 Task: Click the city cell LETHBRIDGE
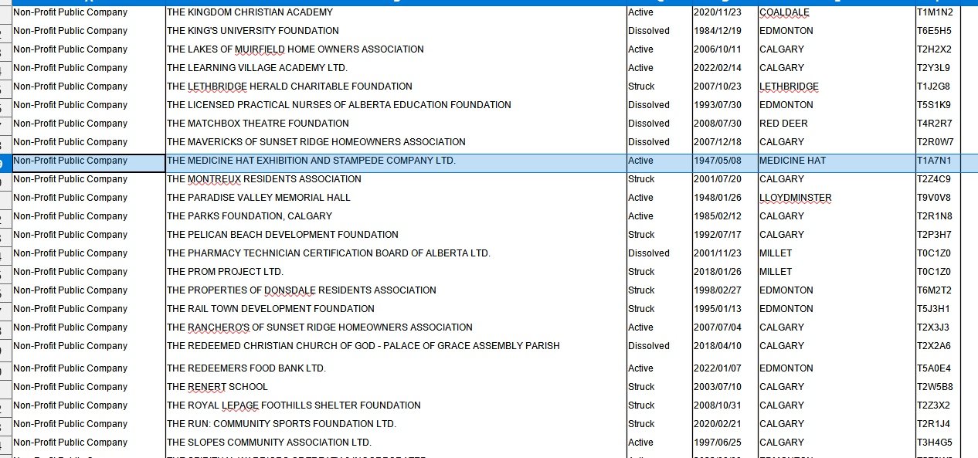tap(836, 87)
